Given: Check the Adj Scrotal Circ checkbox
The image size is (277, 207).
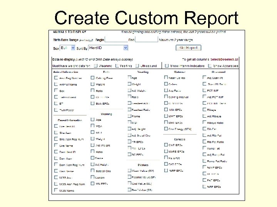Looking at the screenshot, I should pos(129,135).
